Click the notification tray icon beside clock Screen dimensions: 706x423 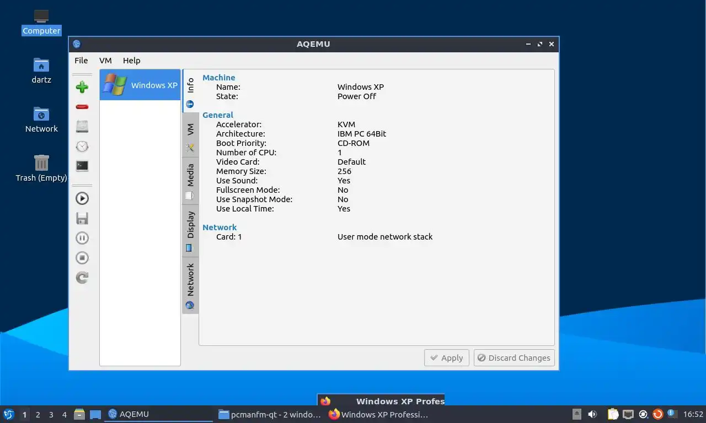click(672, 414)
